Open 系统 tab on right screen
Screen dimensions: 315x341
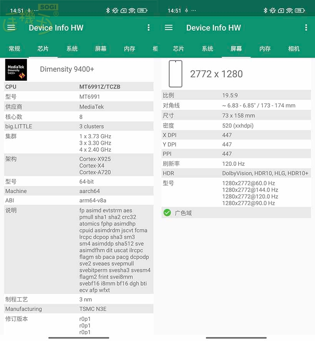(207, 48)
